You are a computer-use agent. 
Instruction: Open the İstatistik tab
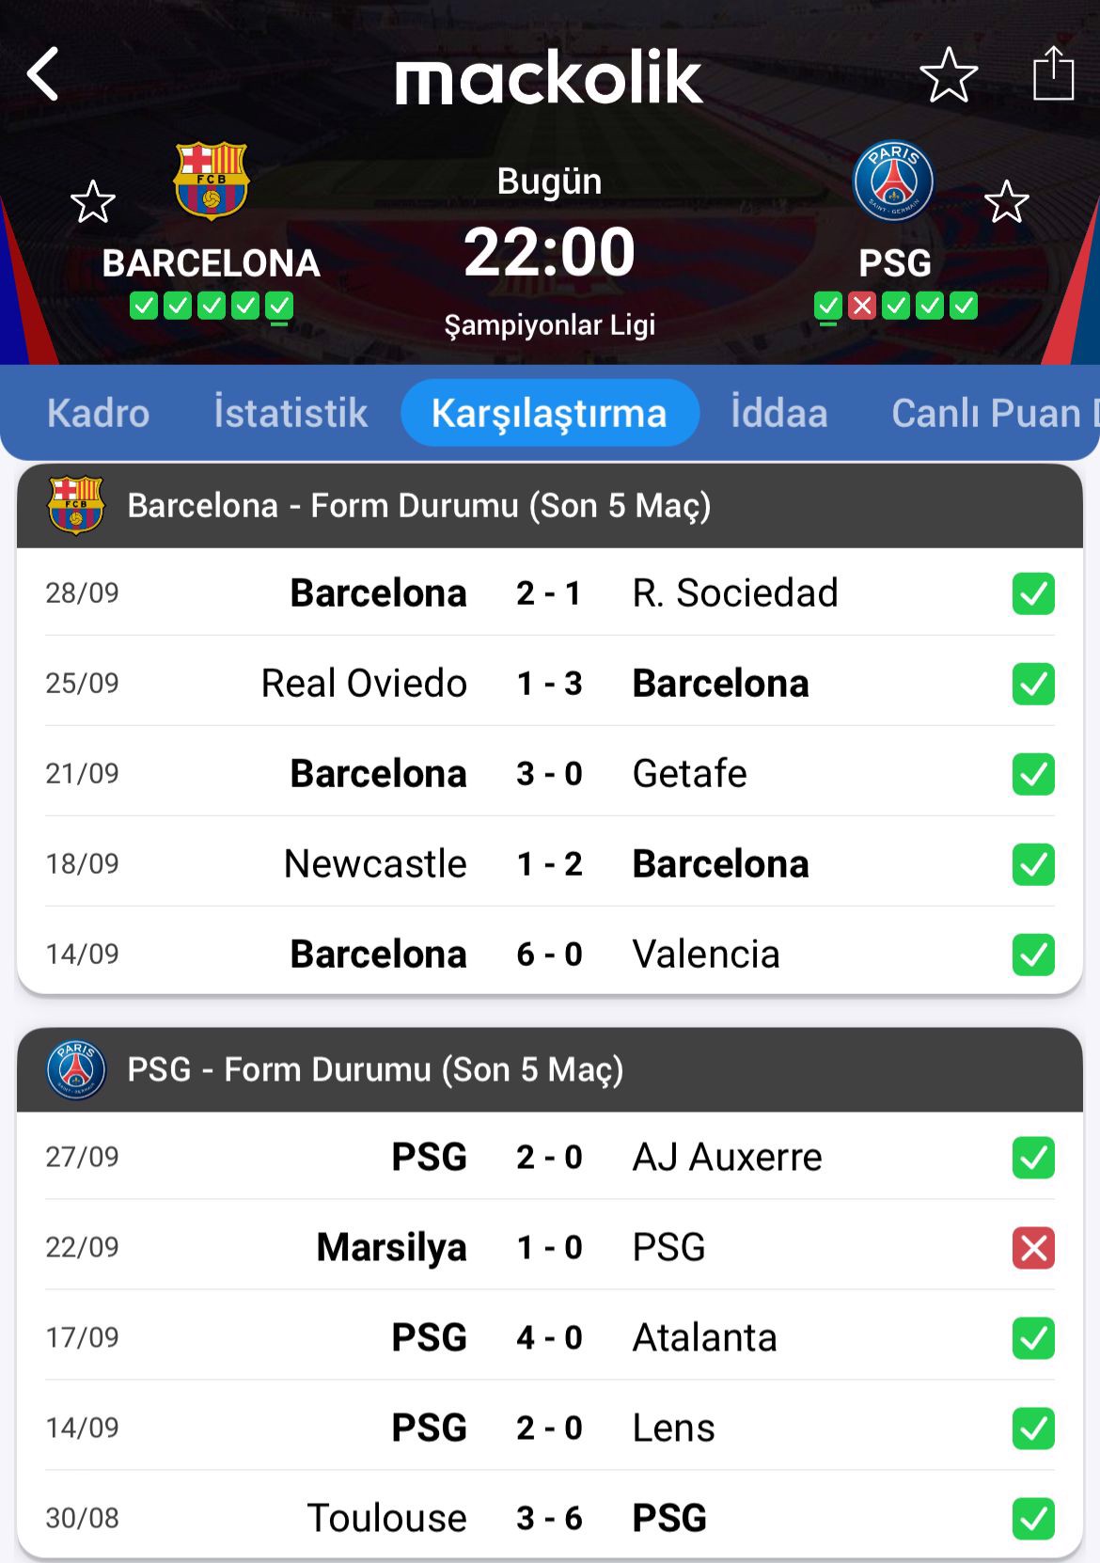[291, 413]
